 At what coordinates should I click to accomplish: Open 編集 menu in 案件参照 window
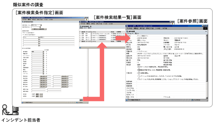(136, 28)
